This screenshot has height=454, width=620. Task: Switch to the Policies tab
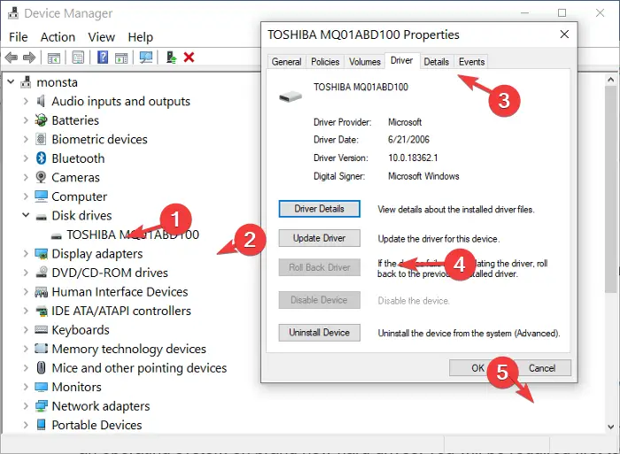point(325,62)
